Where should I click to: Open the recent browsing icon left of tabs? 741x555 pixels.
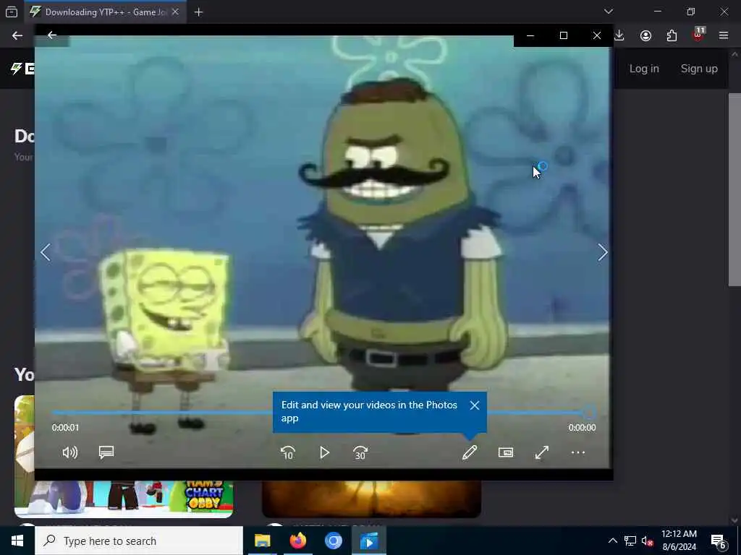[12, 12]
